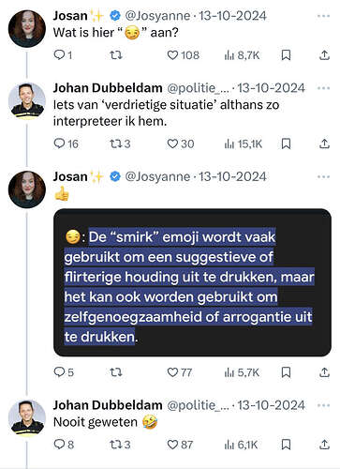View Josan's profile picture on first tweet
The height and width of the screenshot is (469, 340).
click(x=27, y=29)
